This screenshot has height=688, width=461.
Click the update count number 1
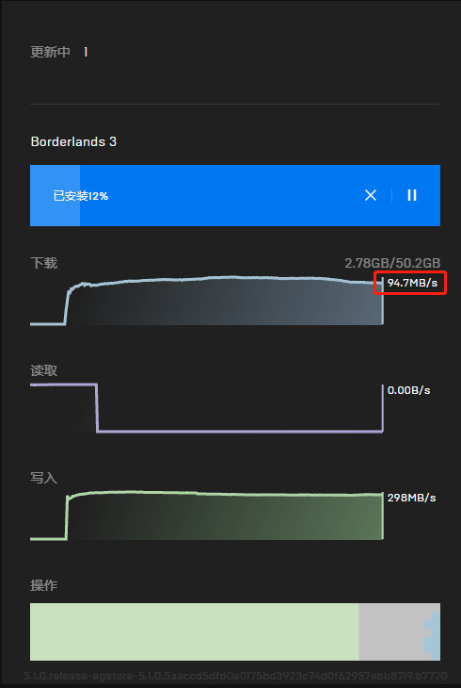point(86,52)
